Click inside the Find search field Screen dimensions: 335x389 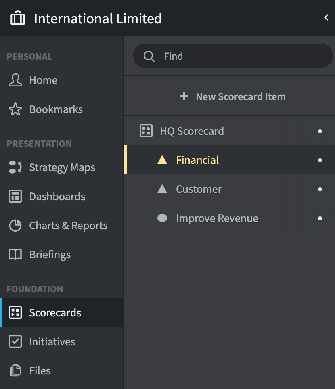click(233, 56)
